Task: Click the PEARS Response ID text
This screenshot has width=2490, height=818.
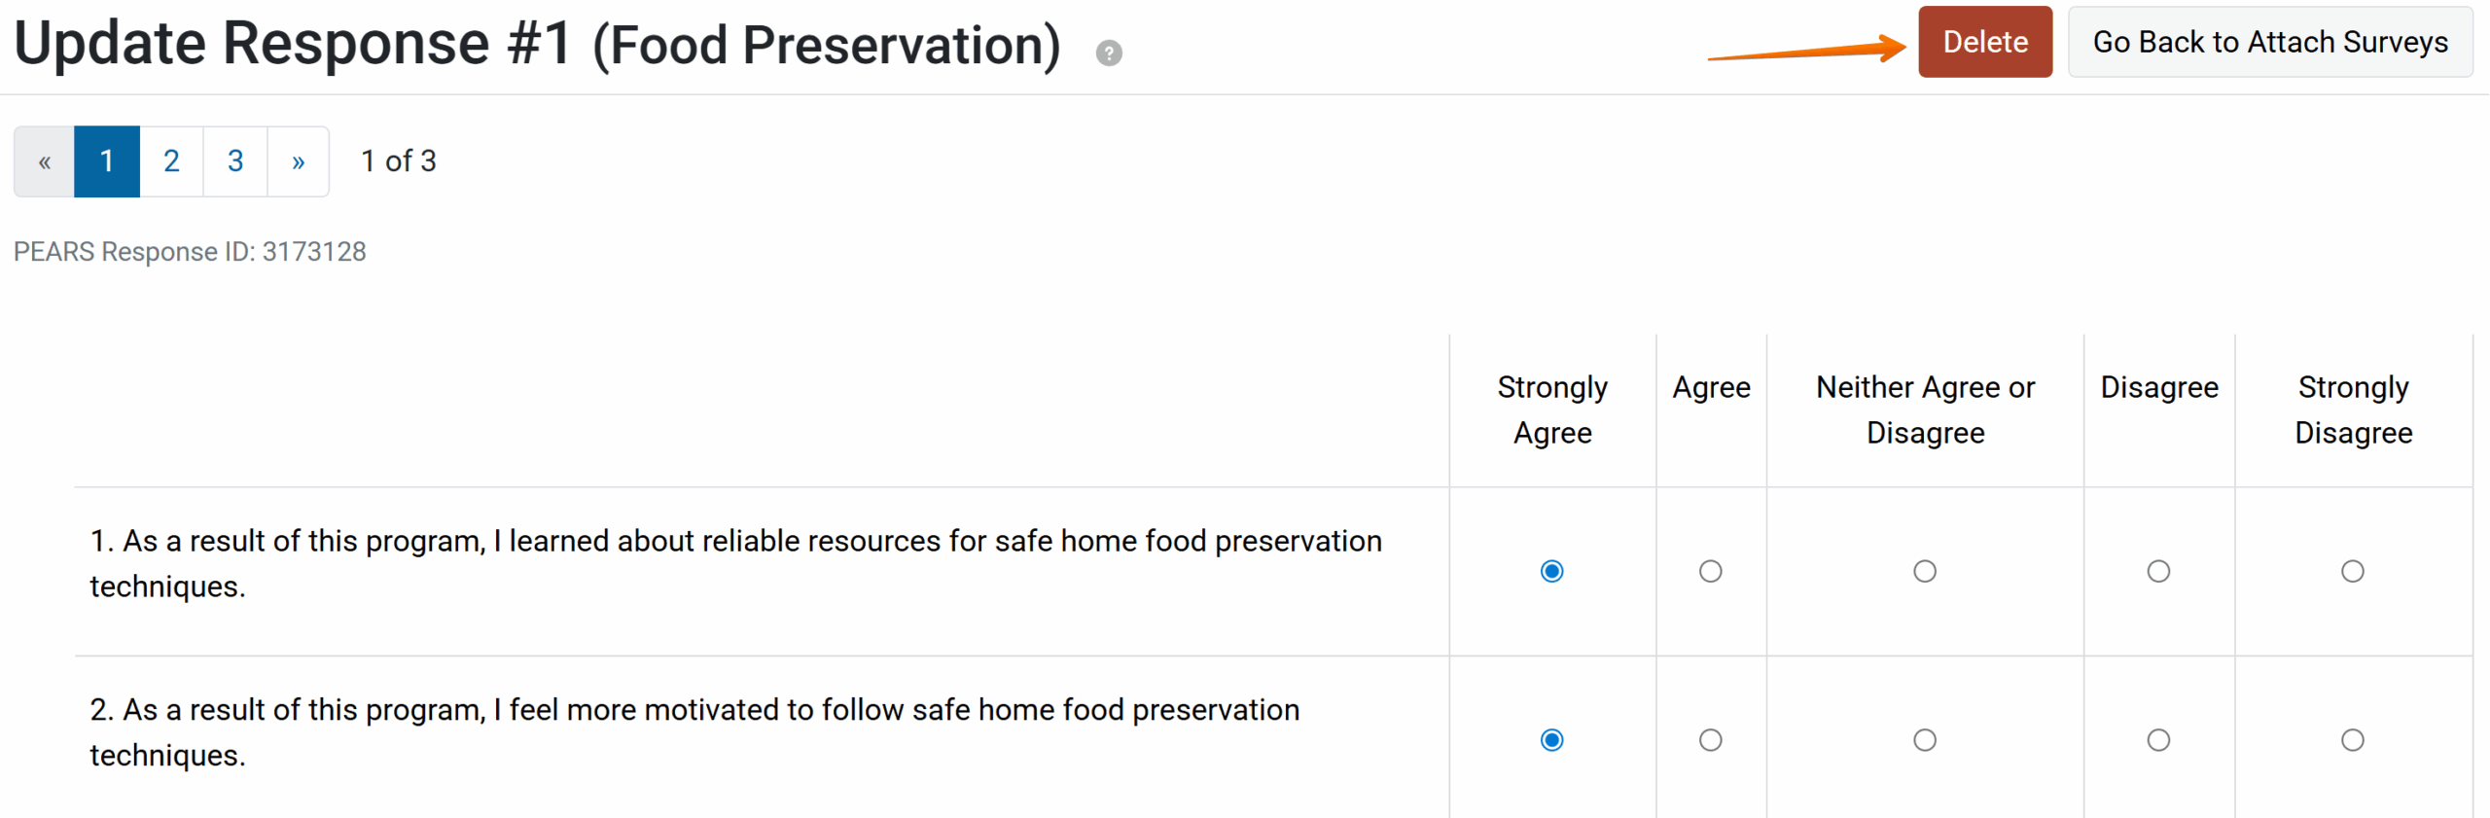Action: (190, 252)
